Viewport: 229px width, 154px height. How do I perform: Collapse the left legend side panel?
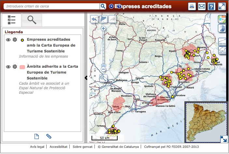tap(86, 77)
